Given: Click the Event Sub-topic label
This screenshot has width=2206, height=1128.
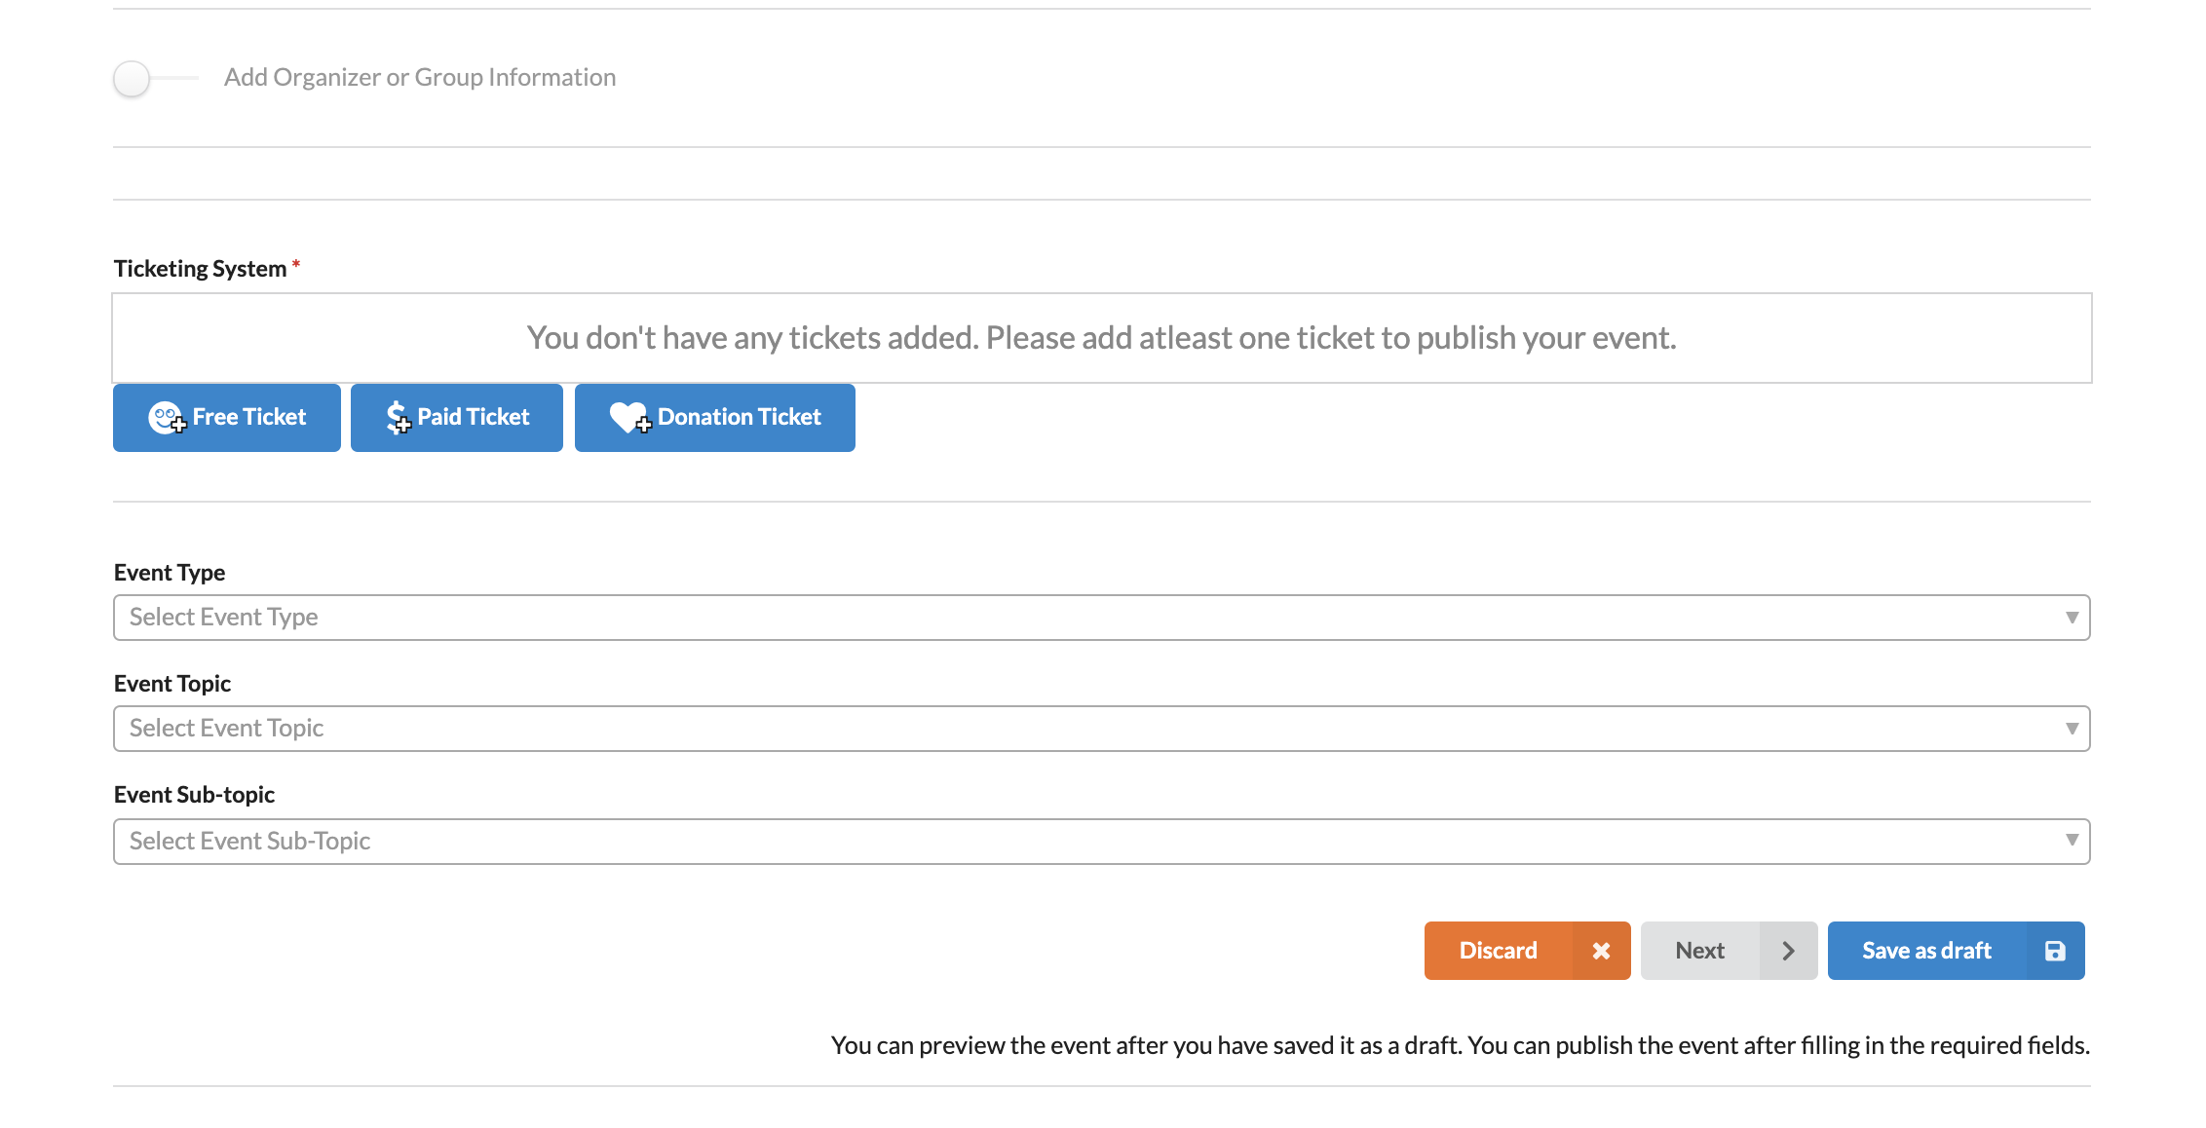Looking at the screenshot, I should coord(194,795).
